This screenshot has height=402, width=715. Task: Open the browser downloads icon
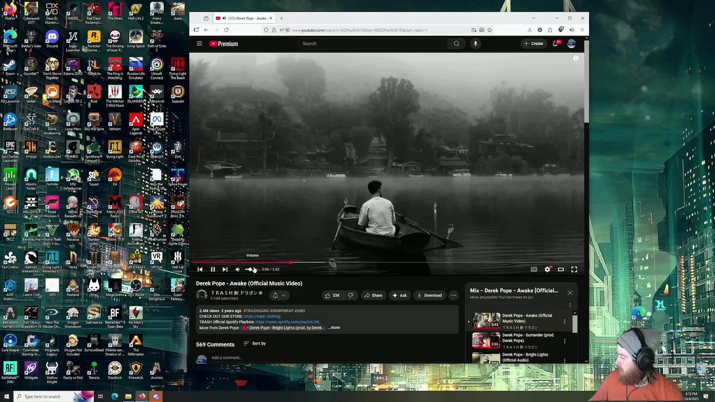click(x=530, y=30)
